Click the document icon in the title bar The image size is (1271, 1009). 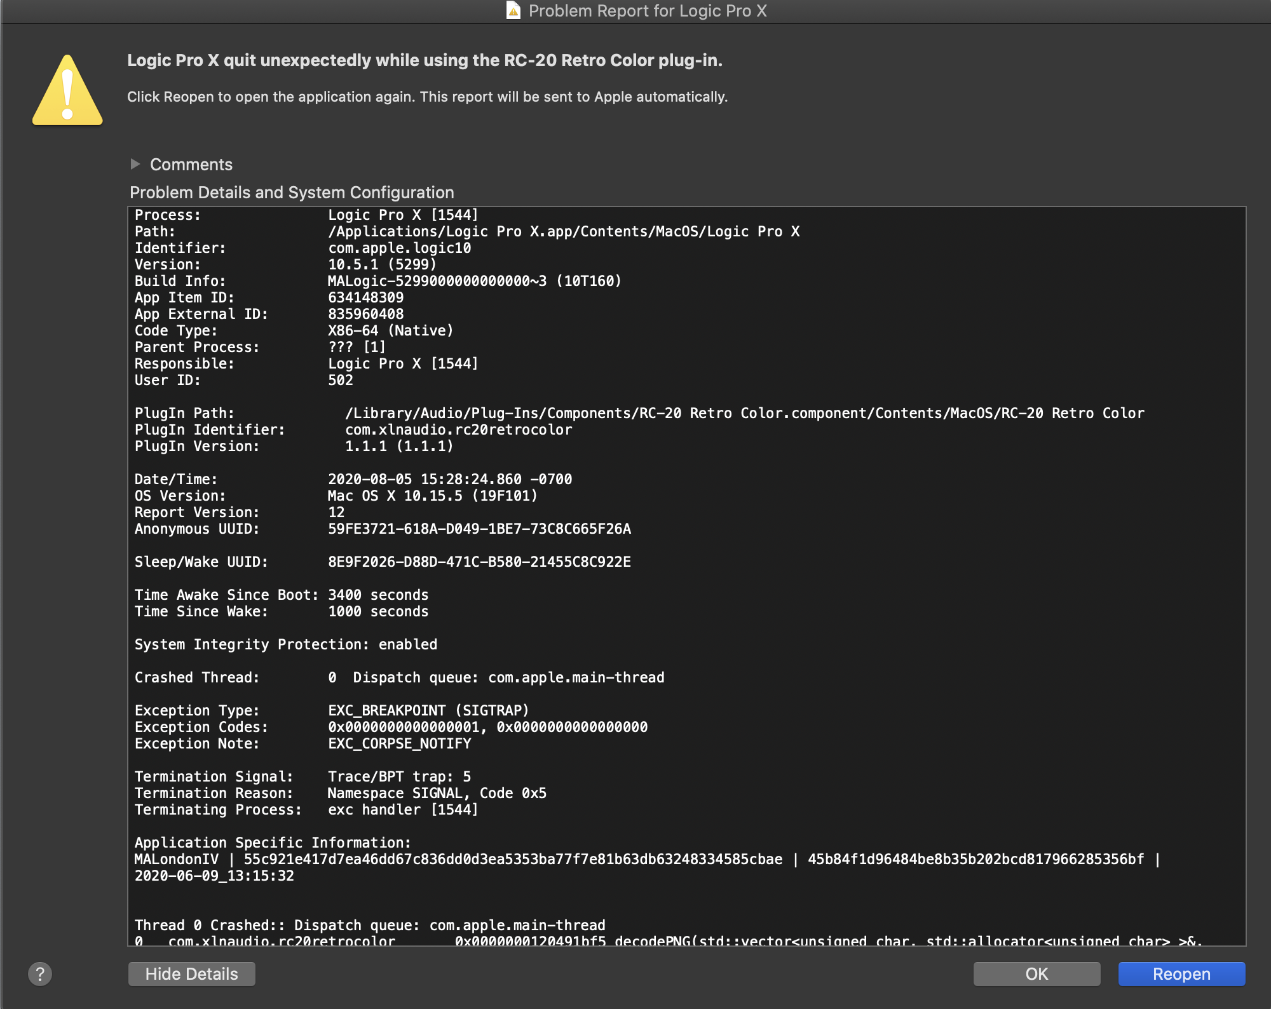(513, 10)
